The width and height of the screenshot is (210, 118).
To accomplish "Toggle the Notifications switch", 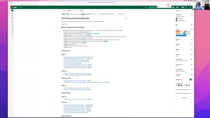I will pyautogui.click(x=191, y=79).
